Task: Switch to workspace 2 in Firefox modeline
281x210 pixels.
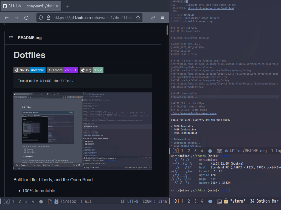Action: (20, 202)
